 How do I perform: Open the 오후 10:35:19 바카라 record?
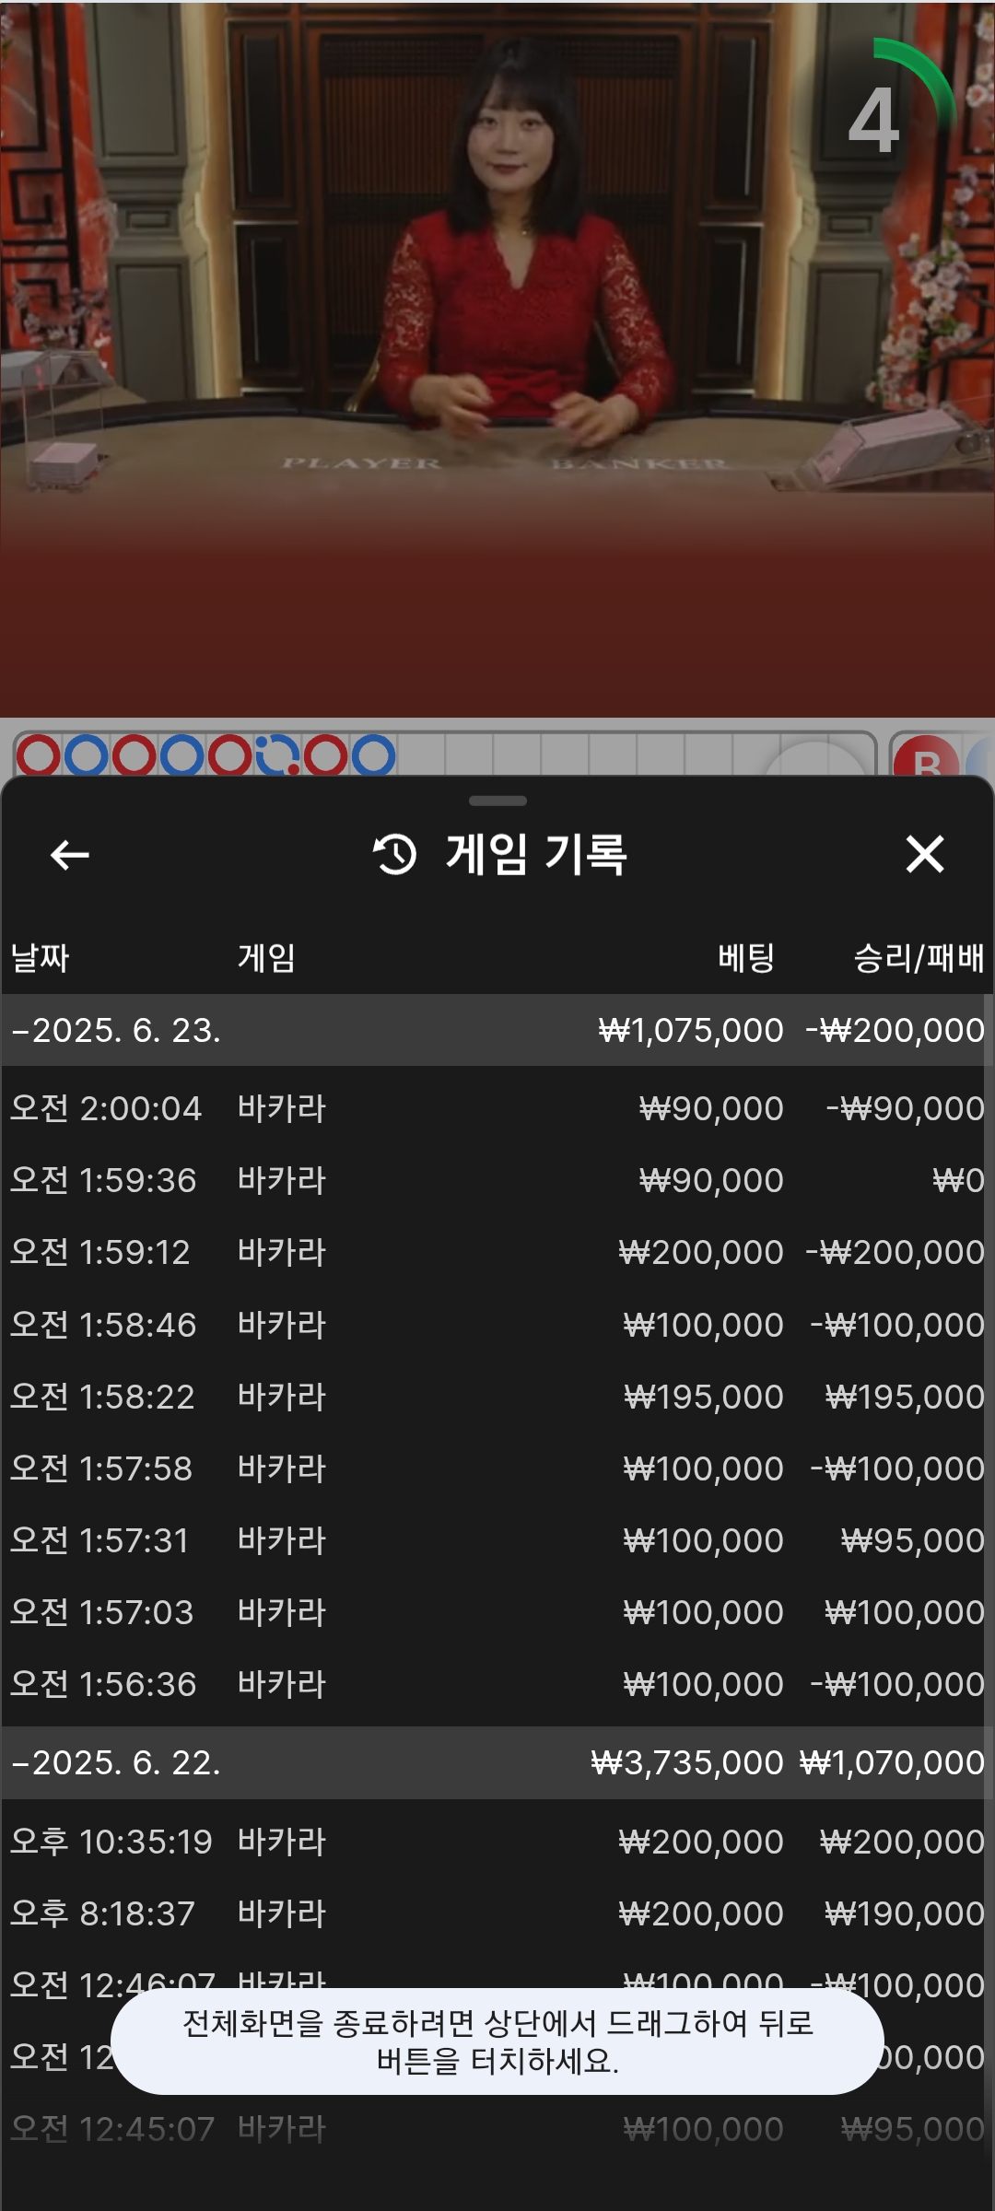point(497,1842)
